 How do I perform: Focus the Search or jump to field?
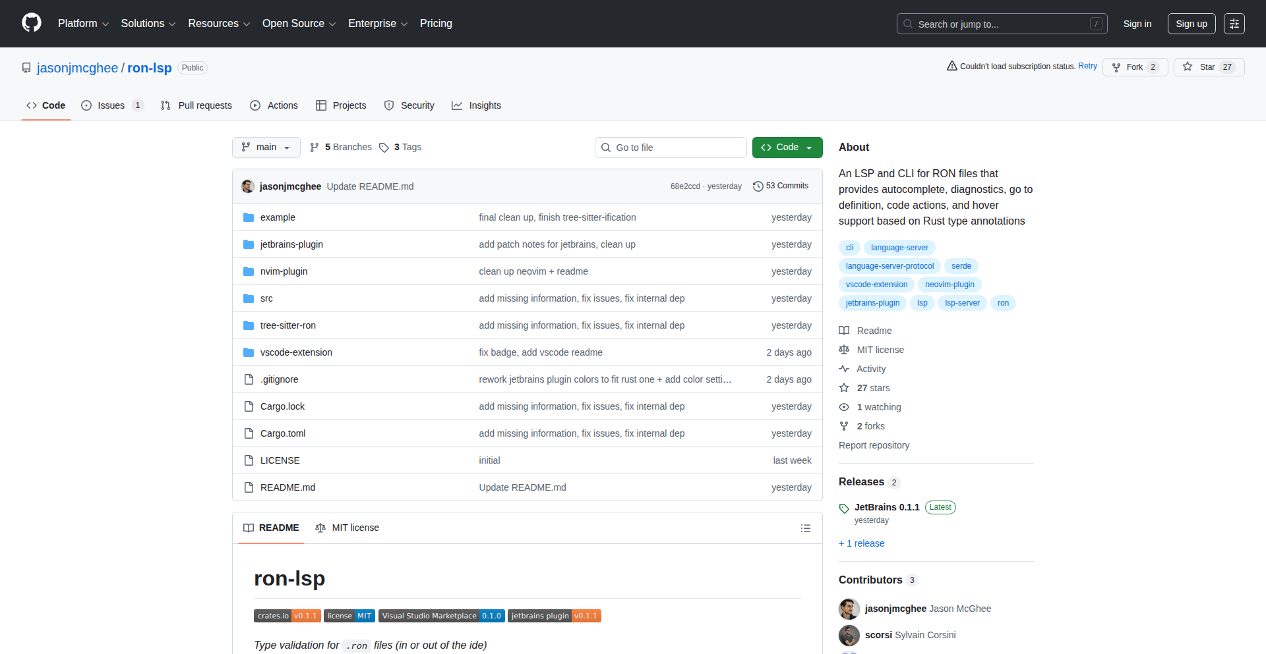(1002, 24)
